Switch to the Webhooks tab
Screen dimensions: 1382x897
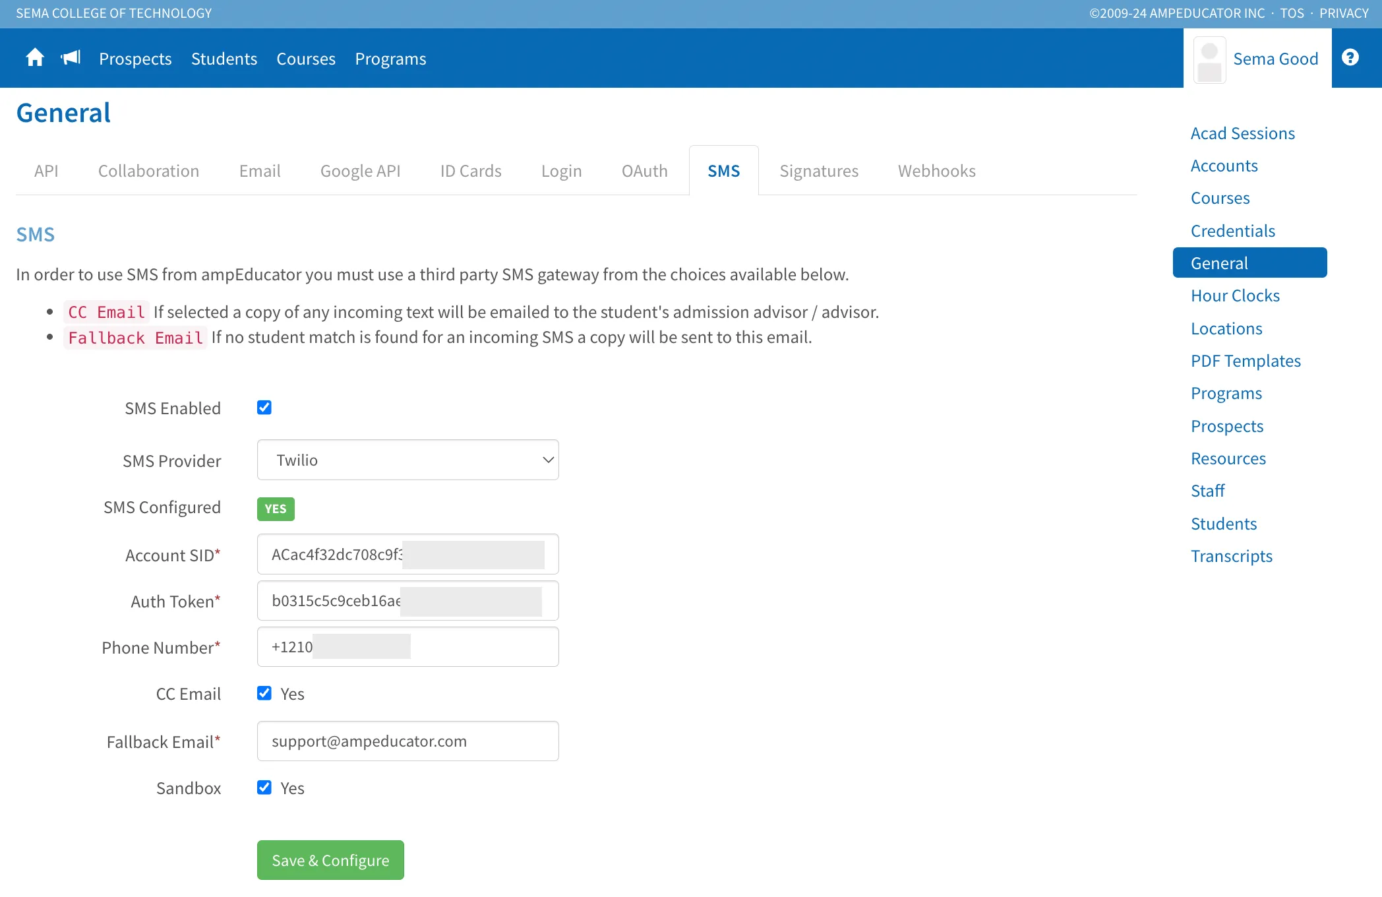tap(936, 171)
